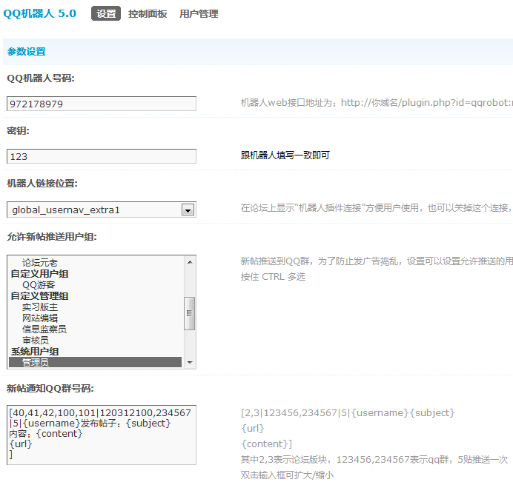
Task: Click the 按住 CTRL 多选 hint text
Action: (274, 277)
